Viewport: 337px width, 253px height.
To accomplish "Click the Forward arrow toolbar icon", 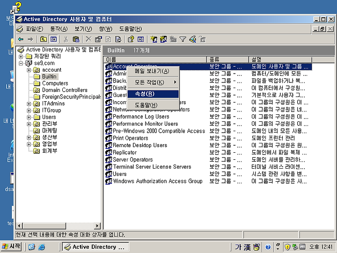I will pyautogui.click(x=30, y=39).
